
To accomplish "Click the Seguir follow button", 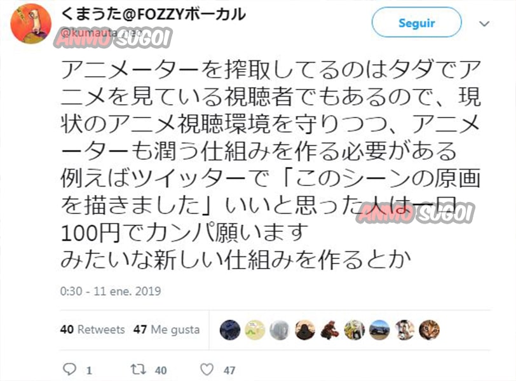I will (x=417, y=22).
